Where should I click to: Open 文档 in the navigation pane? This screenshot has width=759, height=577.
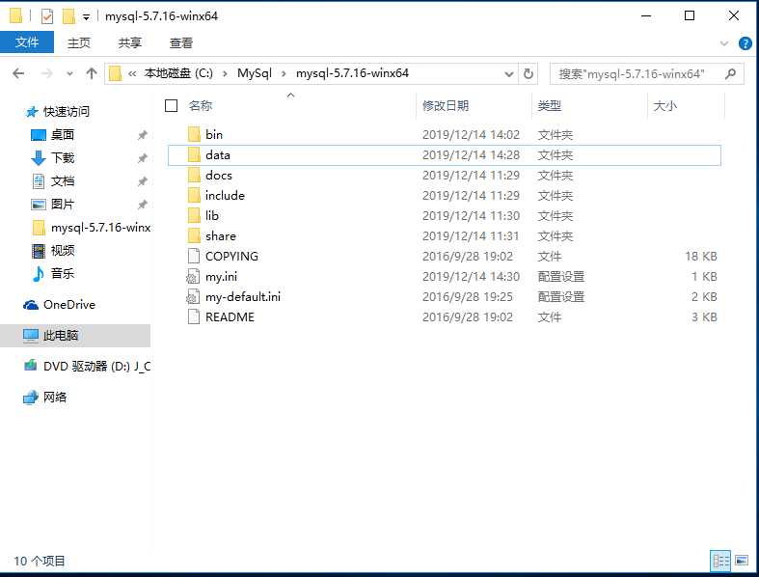tap(63, 181)
